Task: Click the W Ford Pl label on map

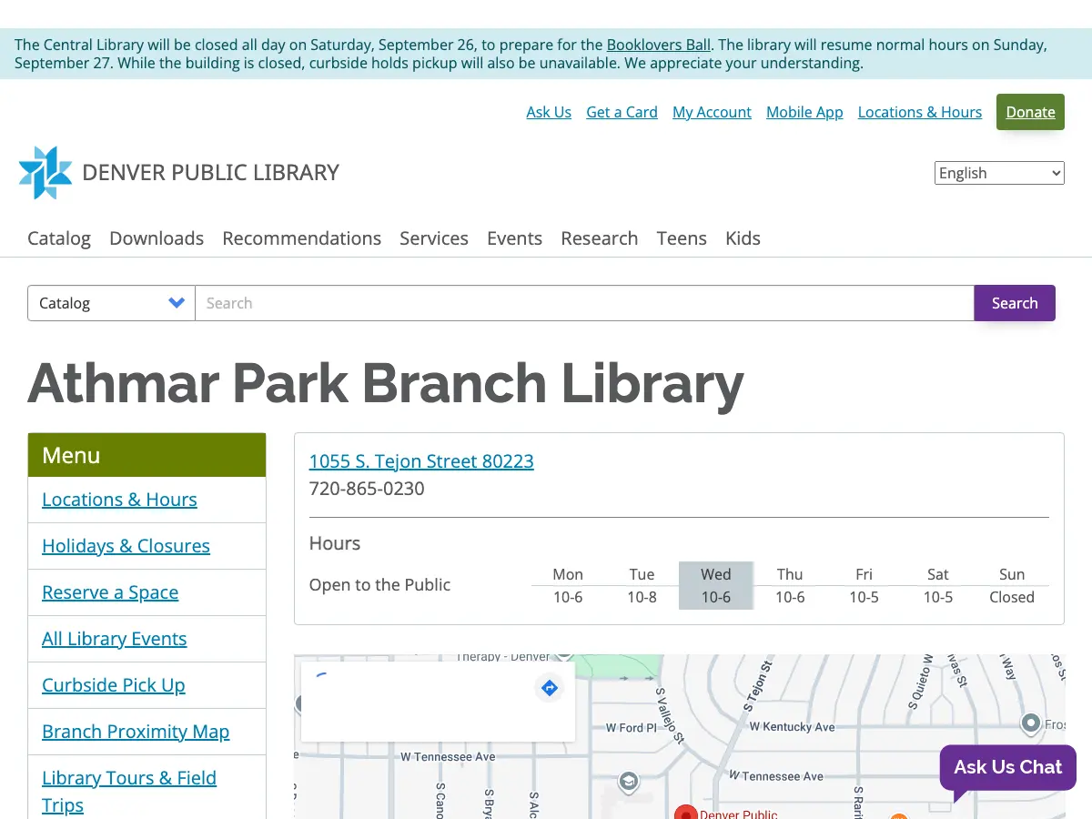Action: [631, 728]
